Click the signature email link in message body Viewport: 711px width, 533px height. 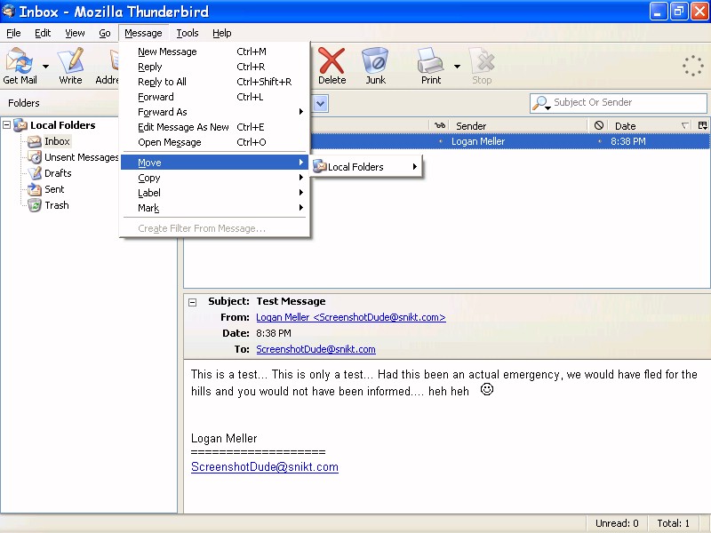[265, 467]
